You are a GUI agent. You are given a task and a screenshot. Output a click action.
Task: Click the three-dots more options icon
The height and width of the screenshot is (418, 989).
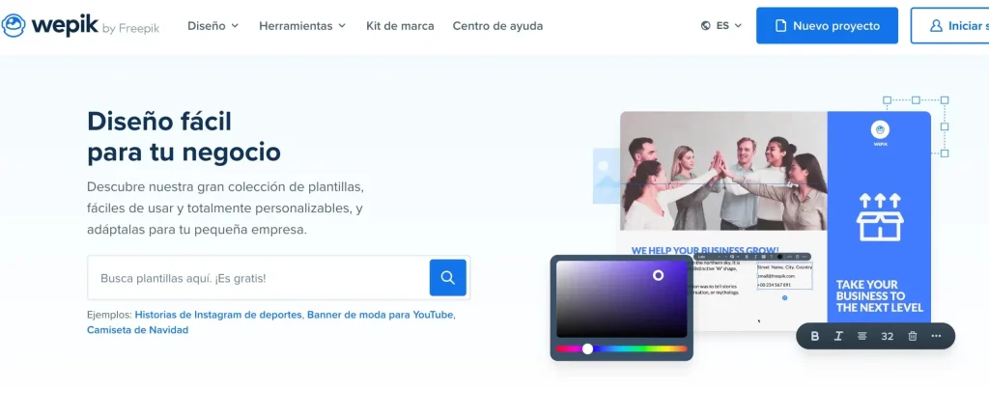point(936,336)
